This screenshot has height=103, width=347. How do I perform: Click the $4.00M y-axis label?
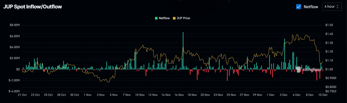tap(14, 47)
